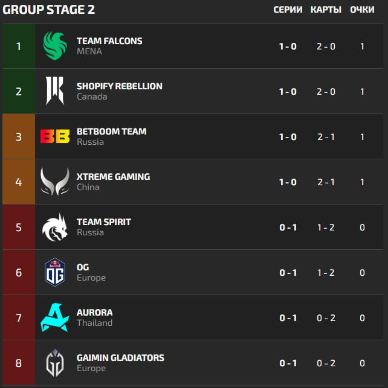Click the Очки column header
Viewport: 388px width, 388px height.
point(362,10)
